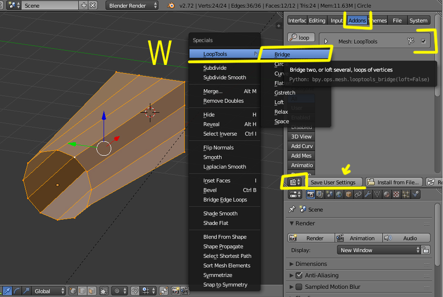Add a new scene with the plus button
The height and width of the screenshot is (297, 443).
pos(84,5)
